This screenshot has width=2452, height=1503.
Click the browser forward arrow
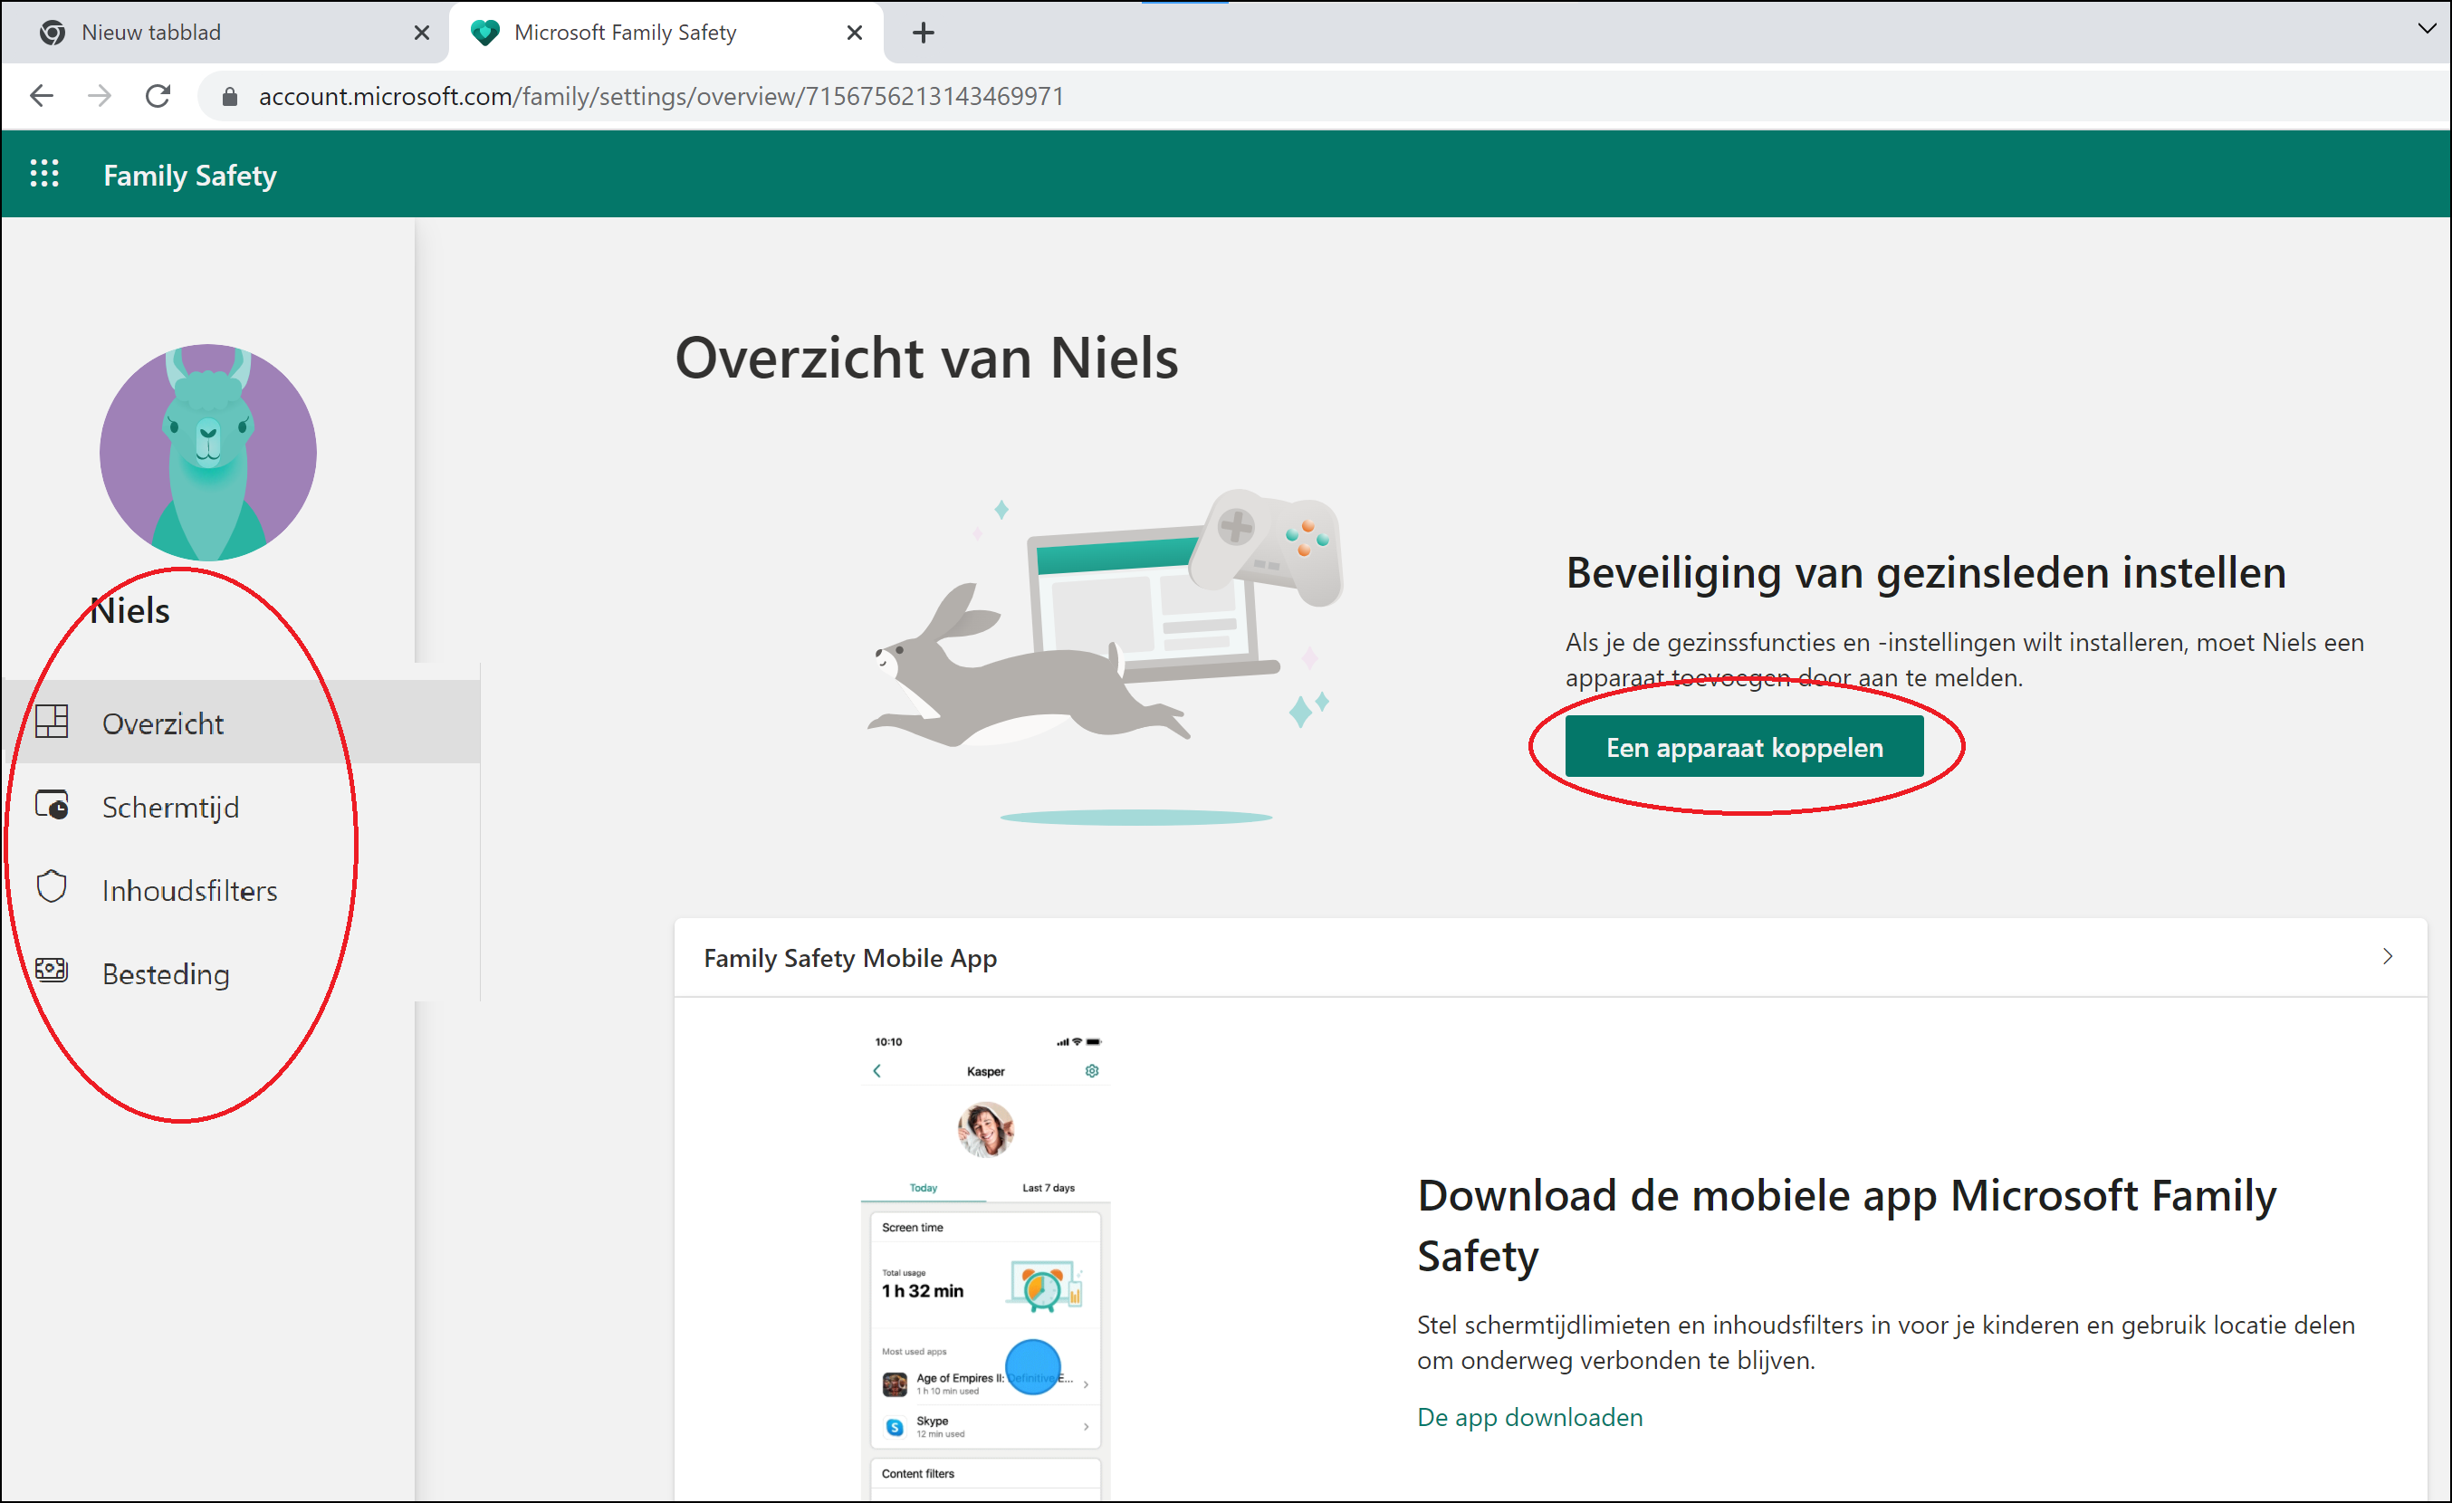[100, 97]
